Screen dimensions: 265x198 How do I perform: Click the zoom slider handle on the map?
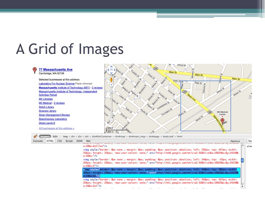coord(111,92)
